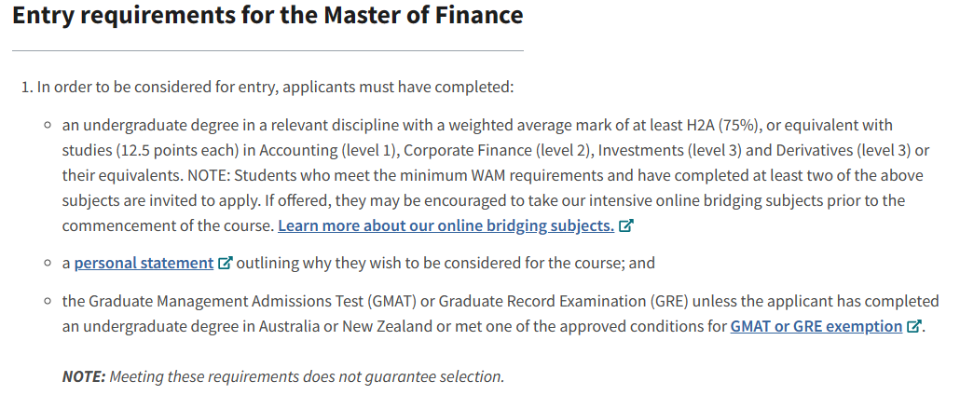The image size is (960, 395).
Task: Follow the 'GMAT or GRE exemption' link
Action: coord(816,326)
